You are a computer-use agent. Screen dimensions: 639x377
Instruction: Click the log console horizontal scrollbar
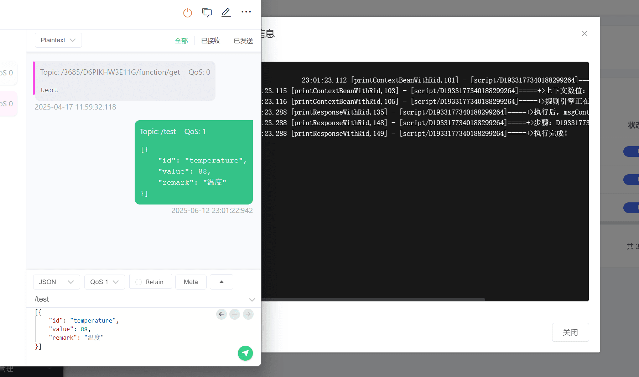point(373,299)
